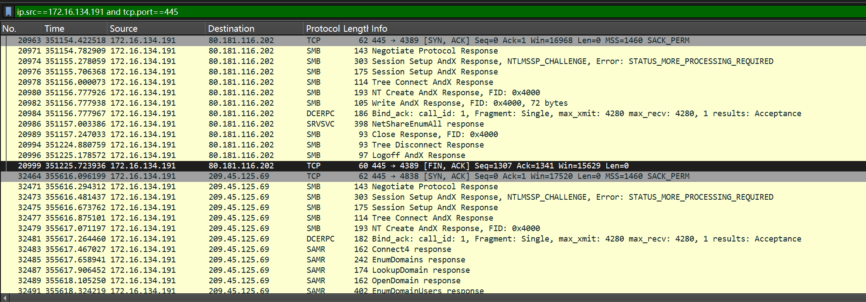Sort by the Info column header
This screenshot has height=302, width=866.
point(618,29)
